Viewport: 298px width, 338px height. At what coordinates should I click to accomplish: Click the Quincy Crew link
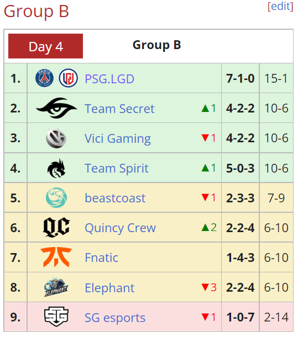[x=120, y=228]
